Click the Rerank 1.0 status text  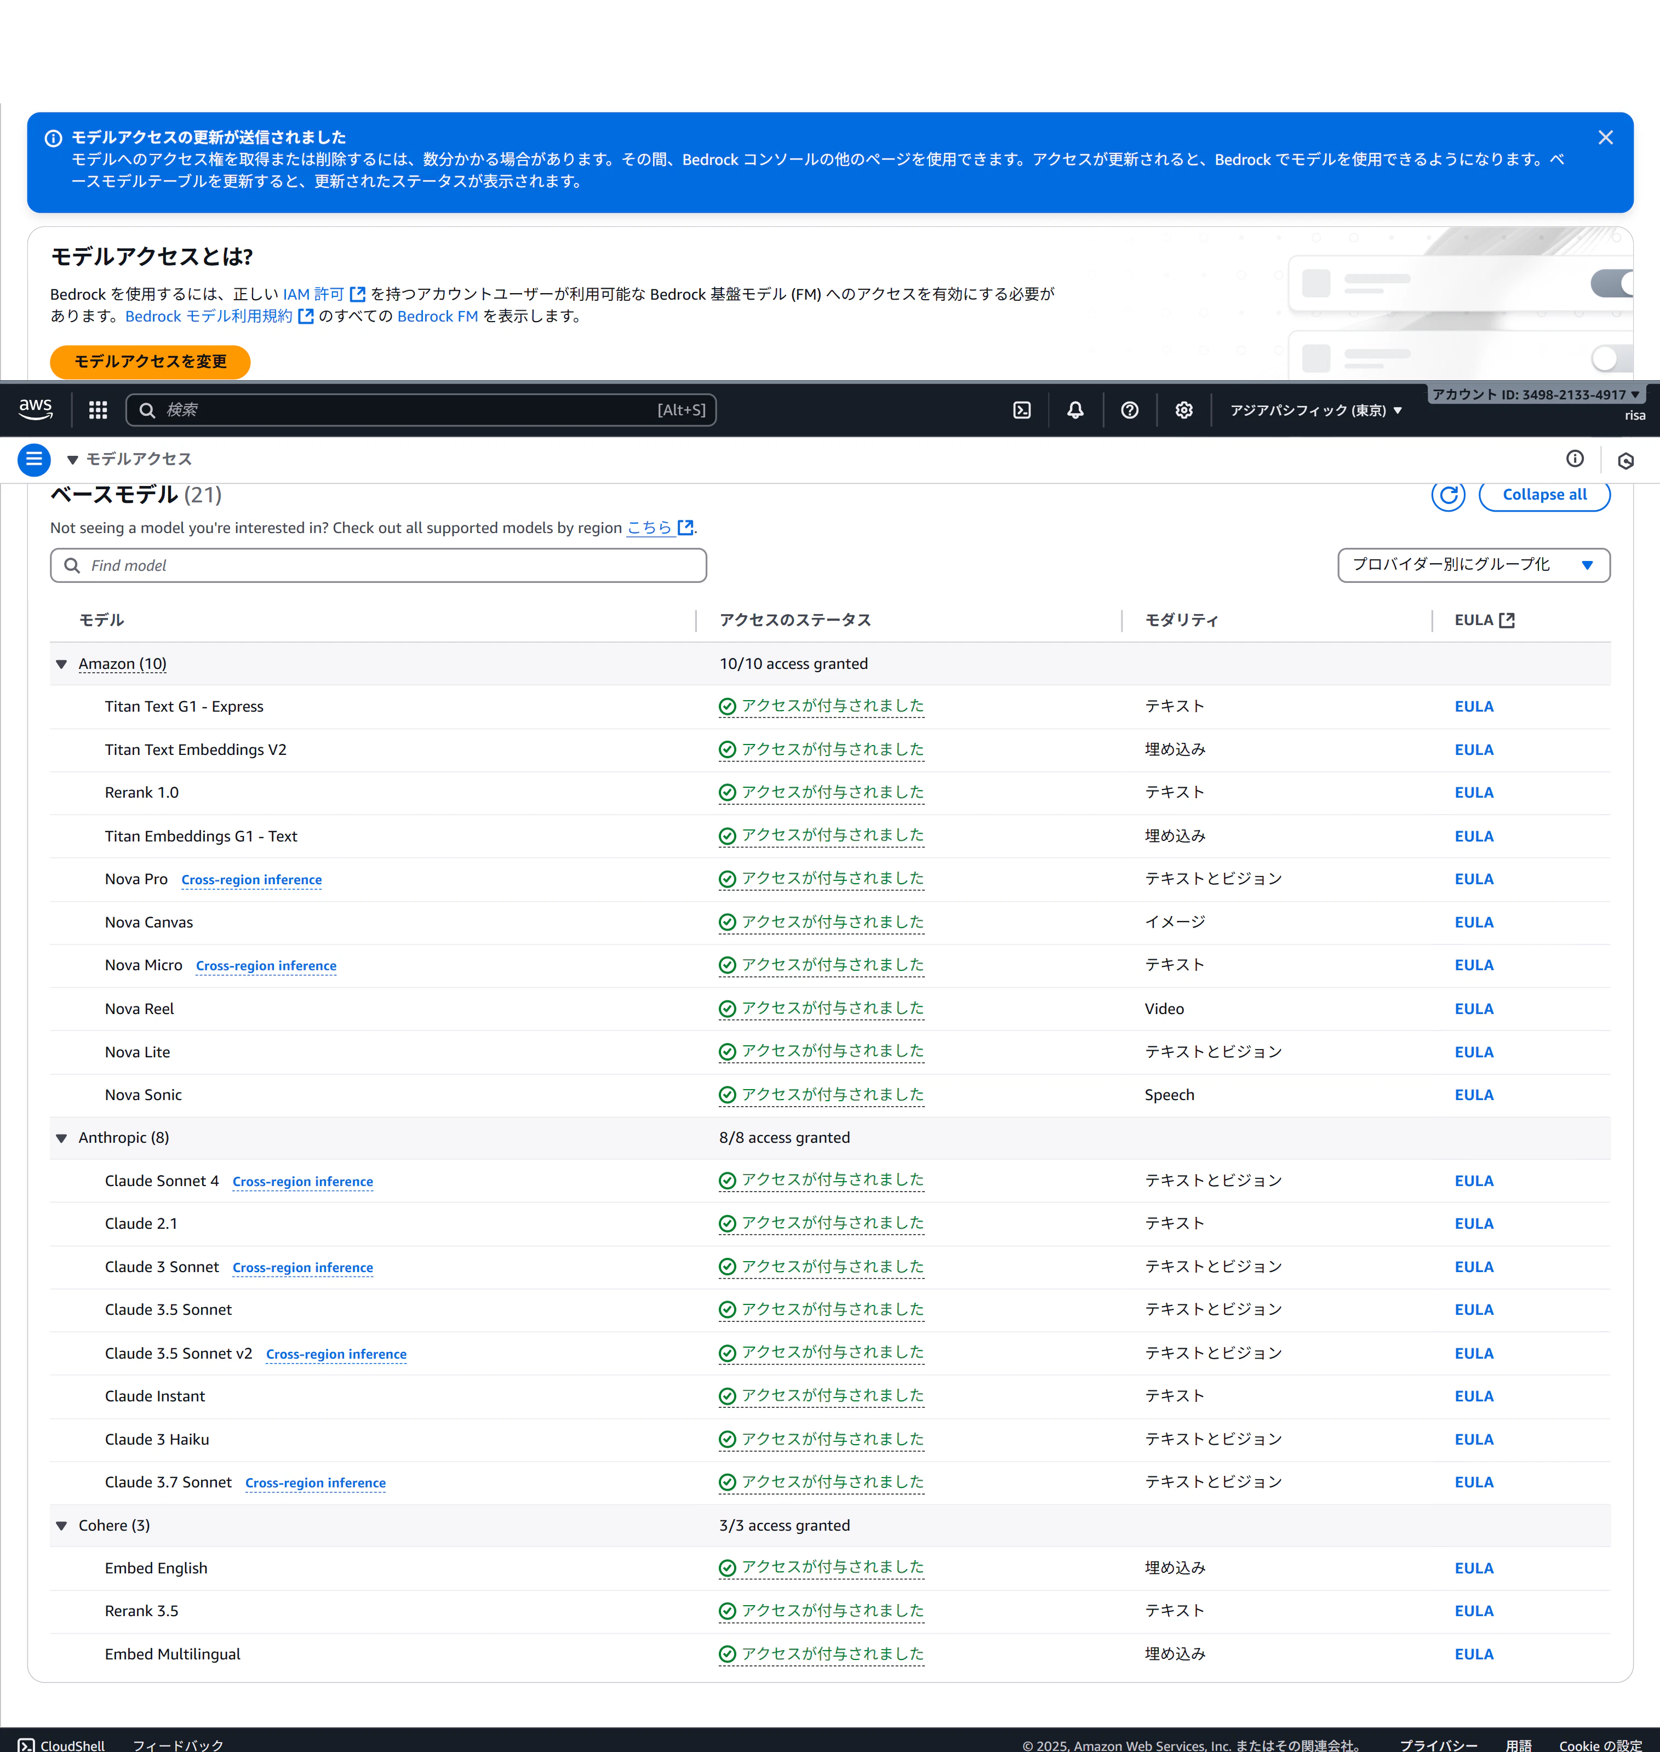tap(833, 793)
